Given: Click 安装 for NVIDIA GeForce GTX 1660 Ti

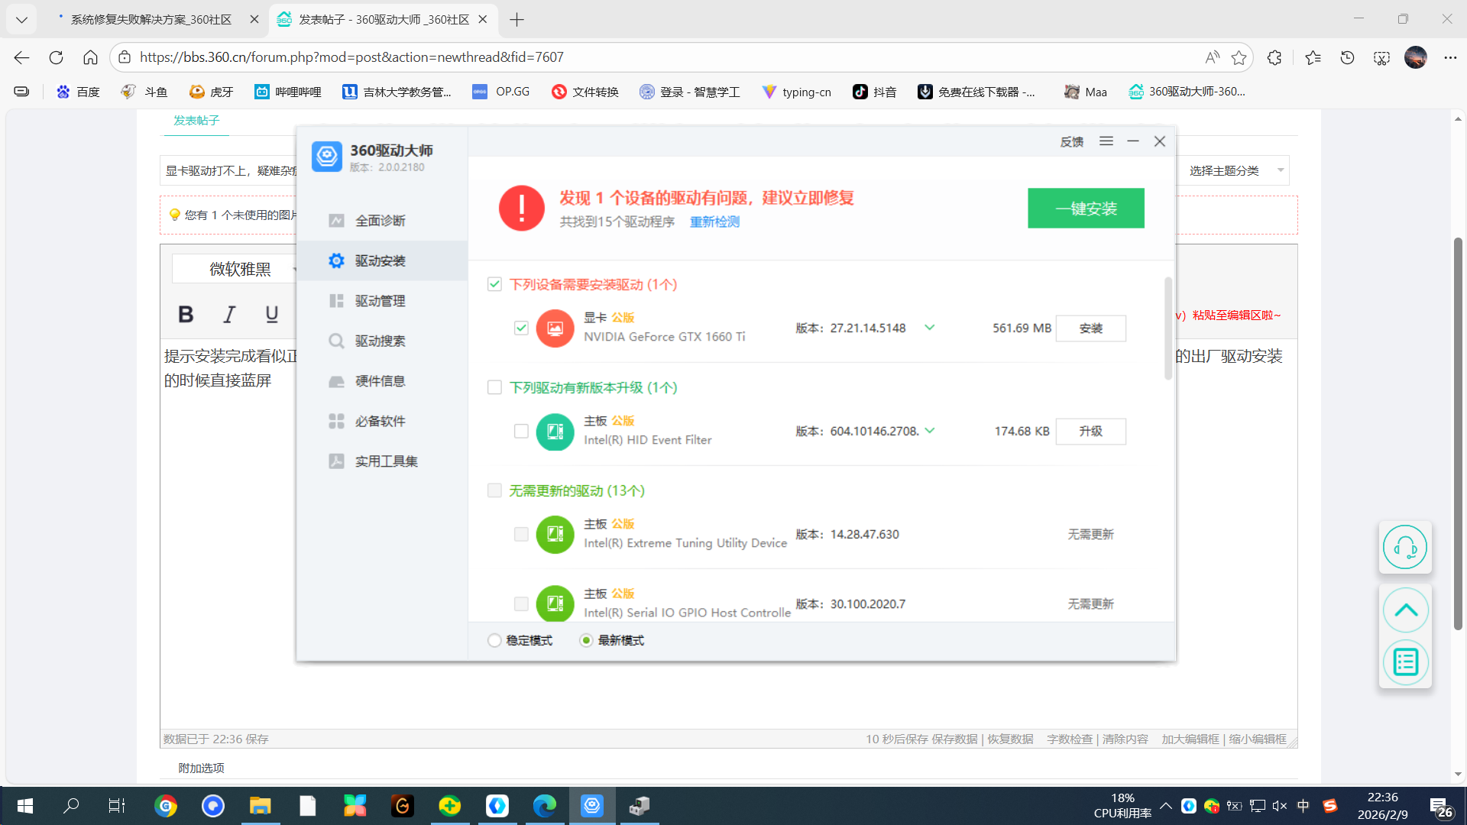Looking at the screenshot, I should 1090,328.
